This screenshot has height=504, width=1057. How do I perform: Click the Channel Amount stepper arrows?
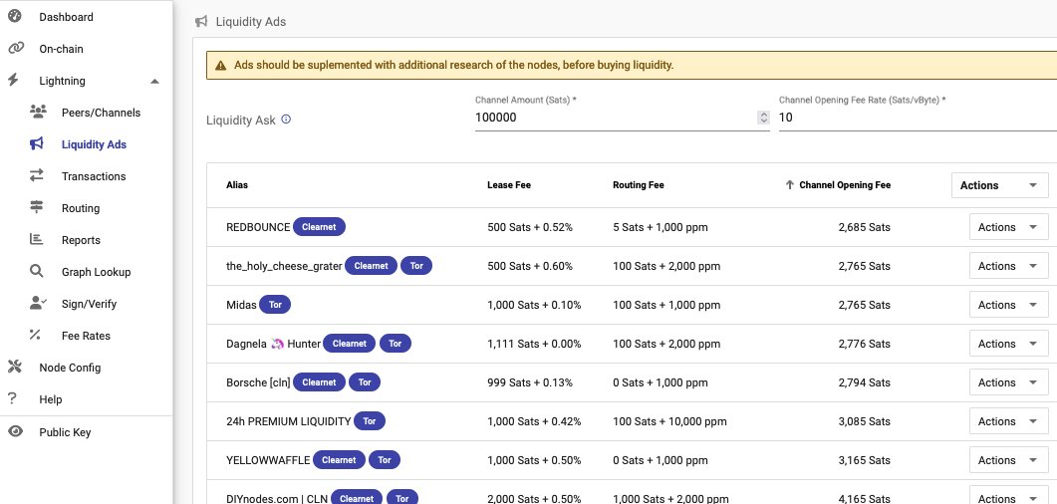764,118
